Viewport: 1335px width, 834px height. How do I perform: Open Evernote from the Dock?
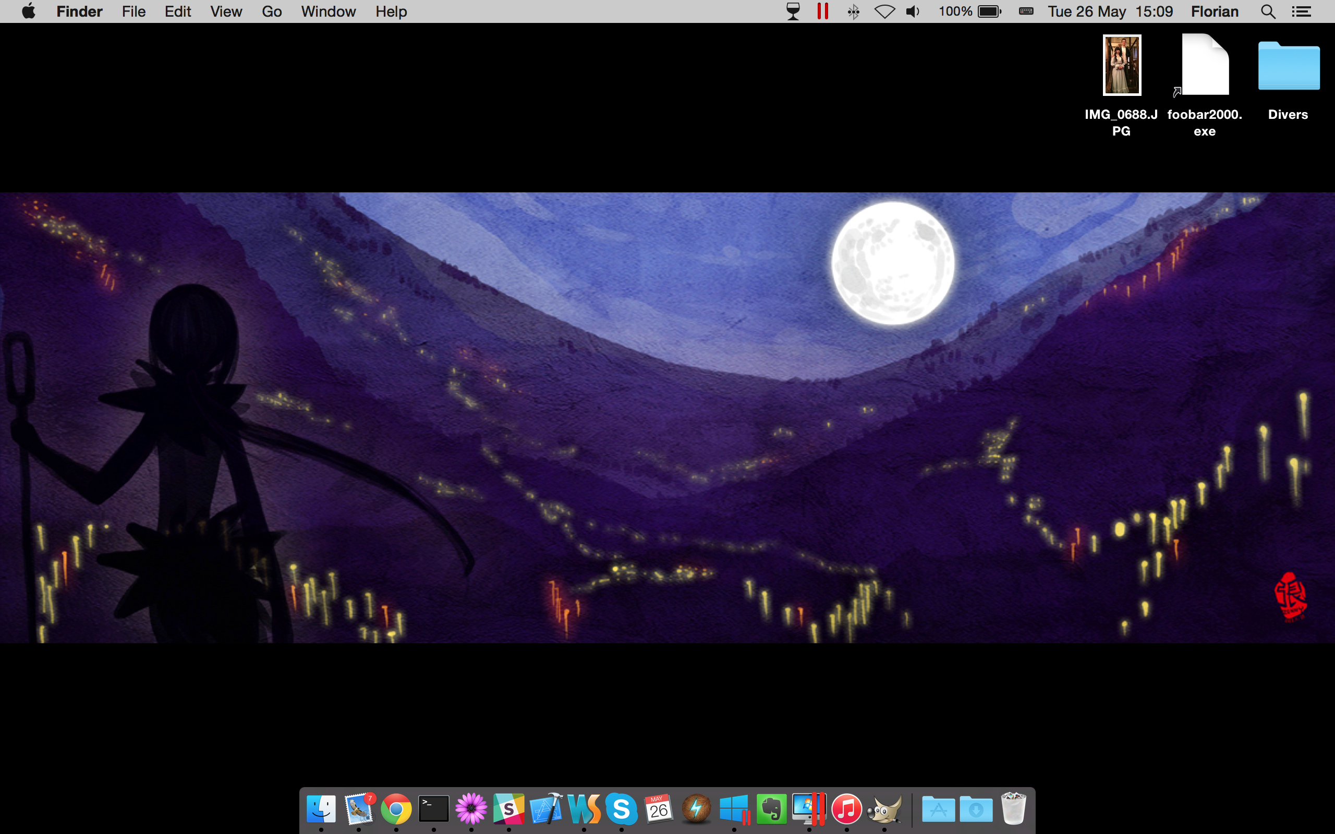click(x=771, y=809)
